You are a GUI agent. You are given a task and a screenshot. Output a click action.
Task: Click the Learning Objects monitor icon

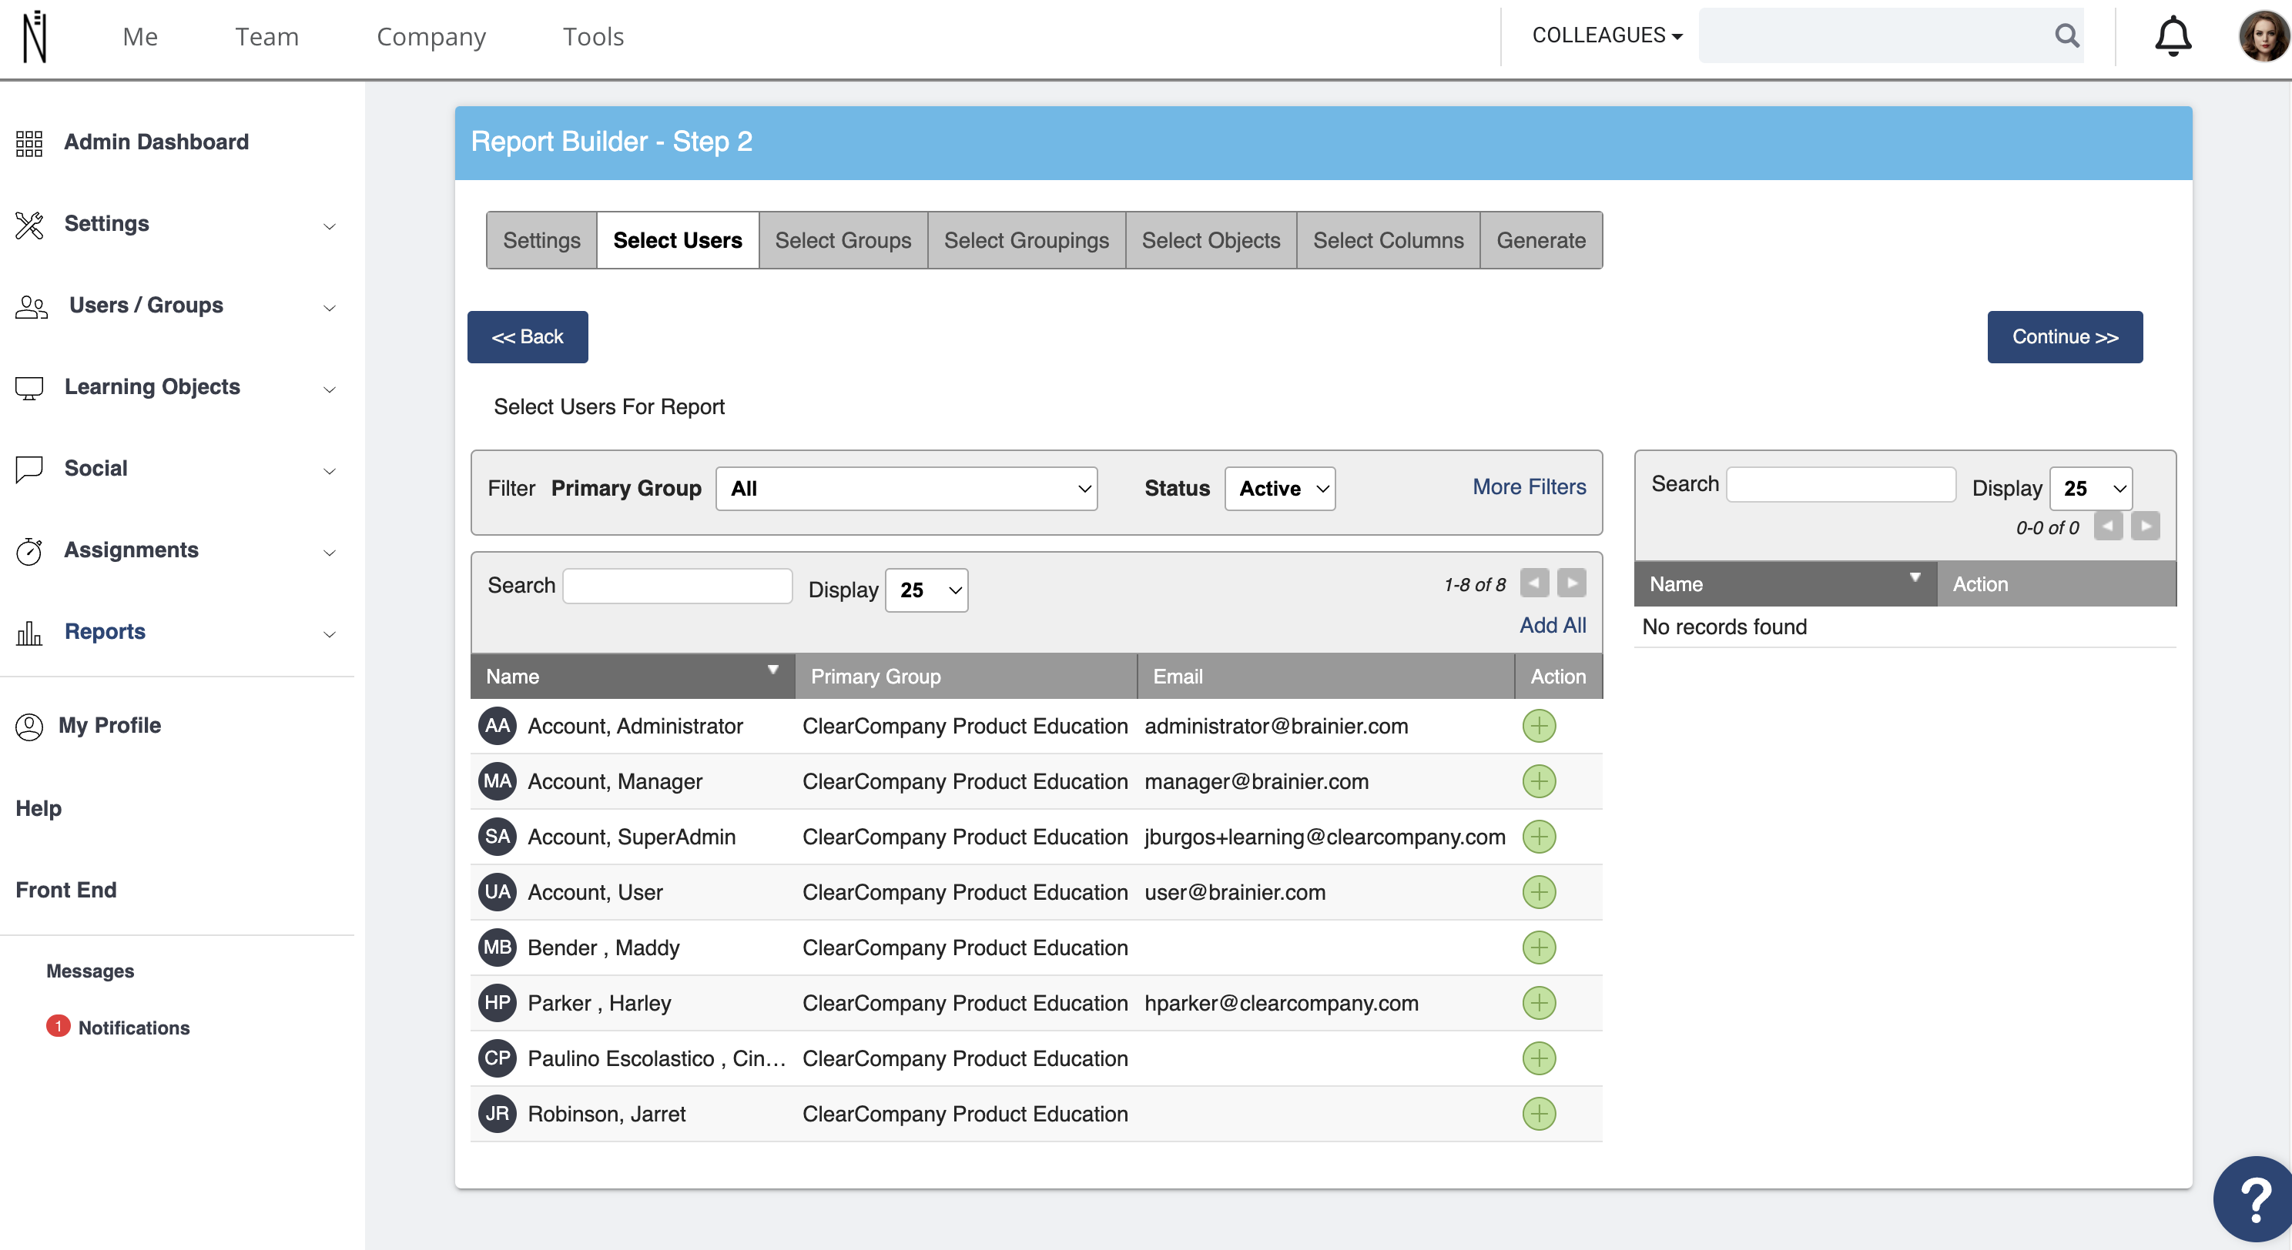(29, 388)
